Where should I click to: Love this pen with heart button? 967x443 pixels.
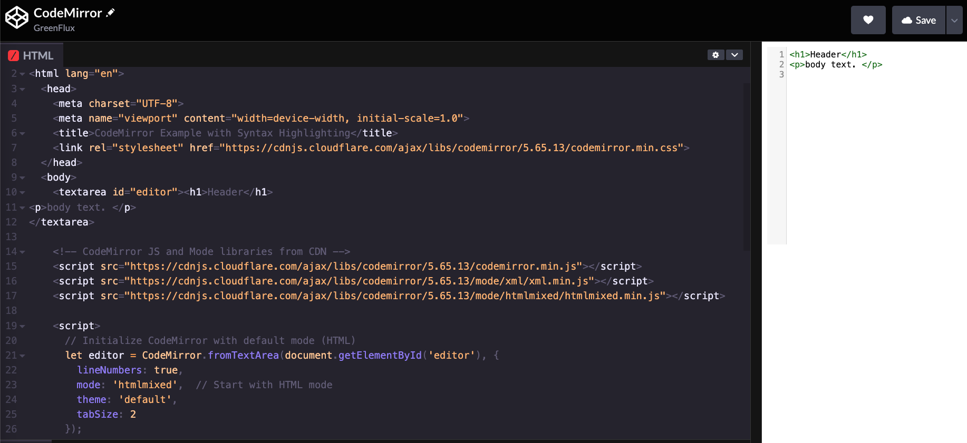coord(868,20)
